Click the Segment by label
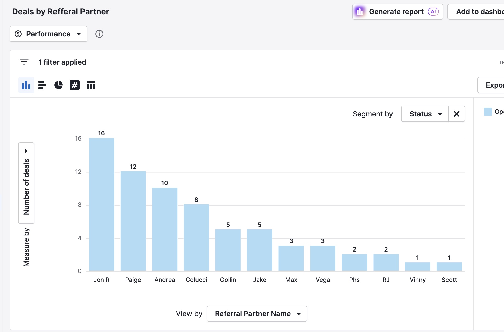504x332 pixels. (x=373, y=114)
